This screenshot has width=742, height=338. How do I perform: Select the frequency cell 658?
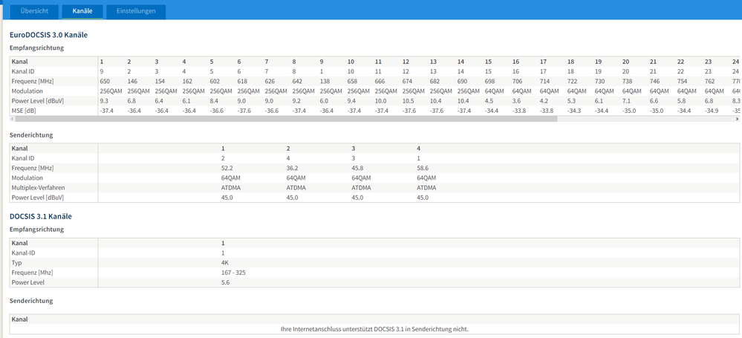click(x=353, y=82)
